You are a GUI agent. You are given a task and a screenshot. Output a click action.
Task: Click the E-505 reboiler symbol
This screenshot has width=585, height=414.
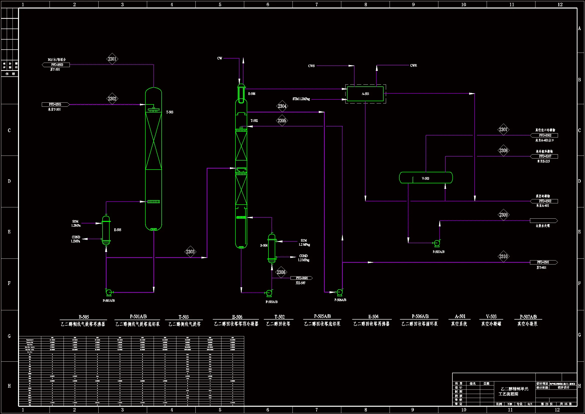point(106,230)
